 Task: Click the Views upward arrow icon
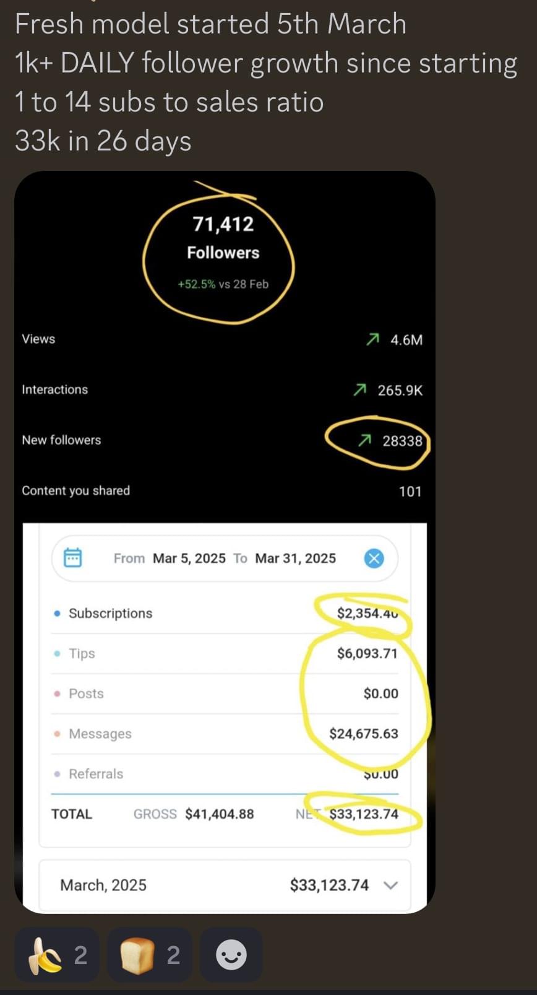[x=372, y=339]
